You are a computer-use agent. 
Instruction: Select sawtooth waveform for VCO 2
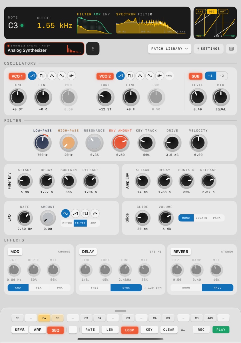point(120,76)
